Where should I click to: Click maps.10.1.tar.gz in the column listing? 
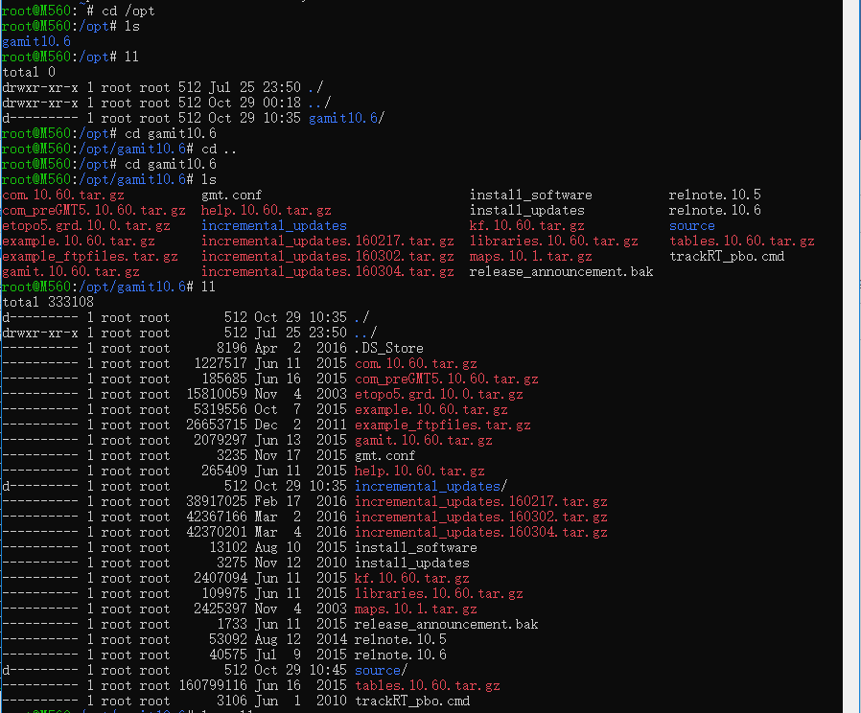point(530,257)
